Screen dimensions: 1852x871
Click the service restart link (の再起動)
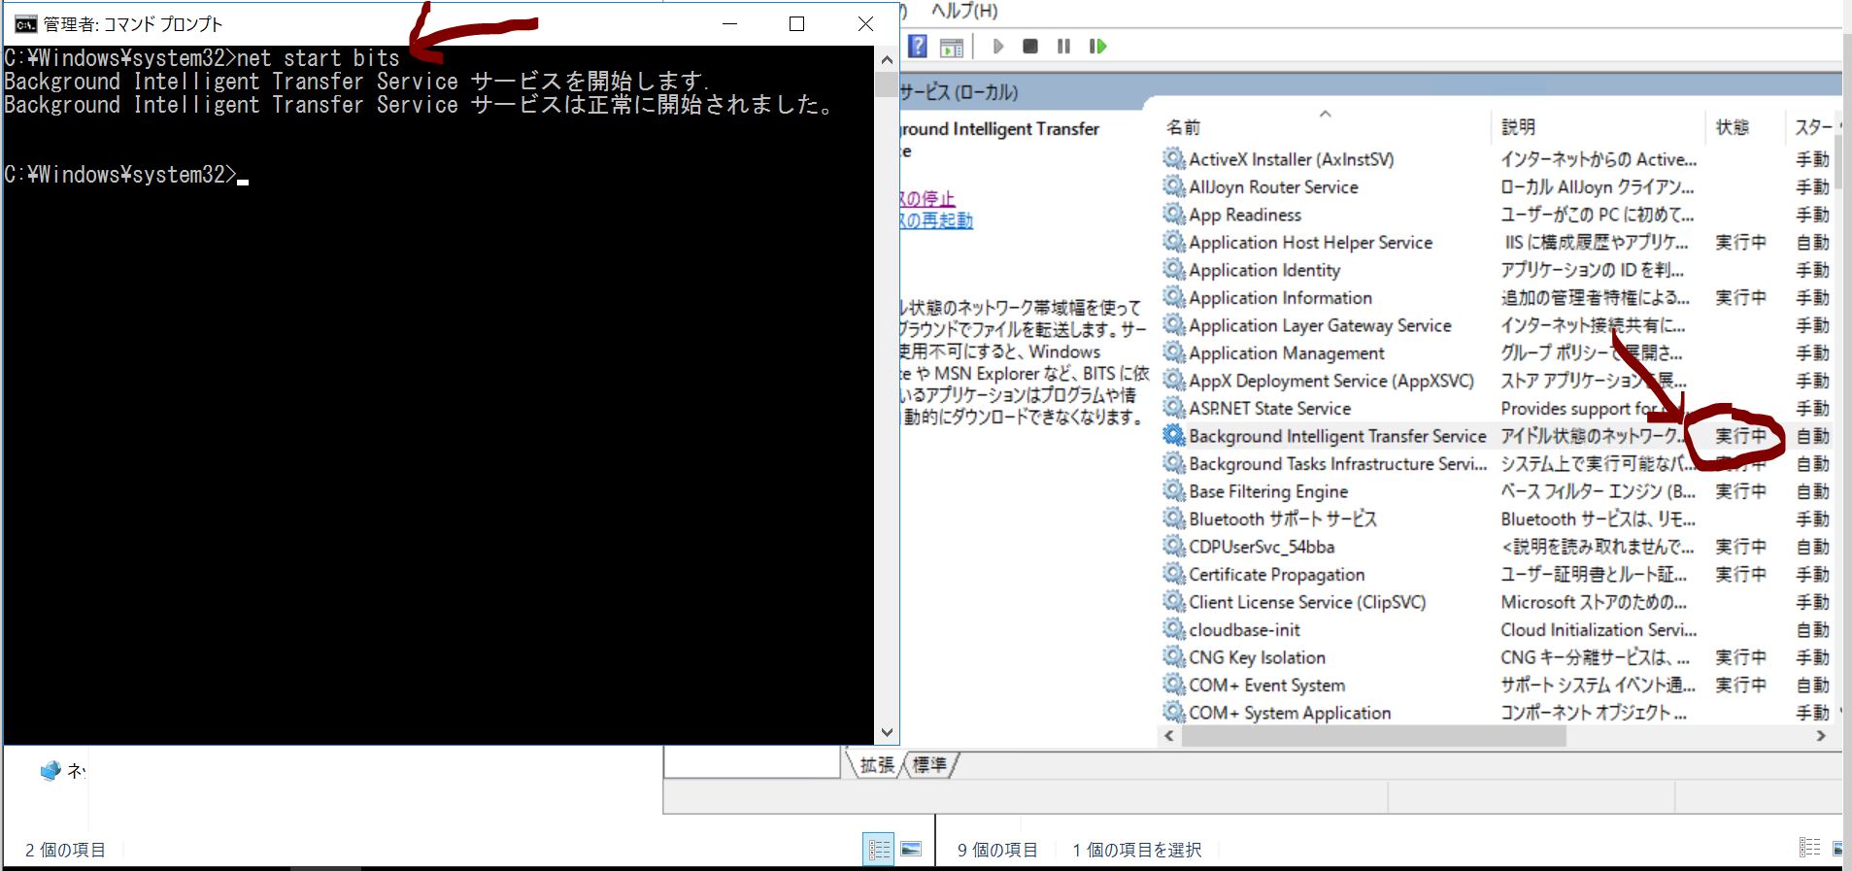(x=936, y=220)
